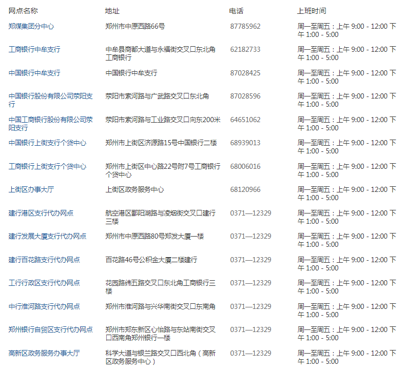
Task: Open the 建行港区支行代办网点 link
Action: (41, 213)
